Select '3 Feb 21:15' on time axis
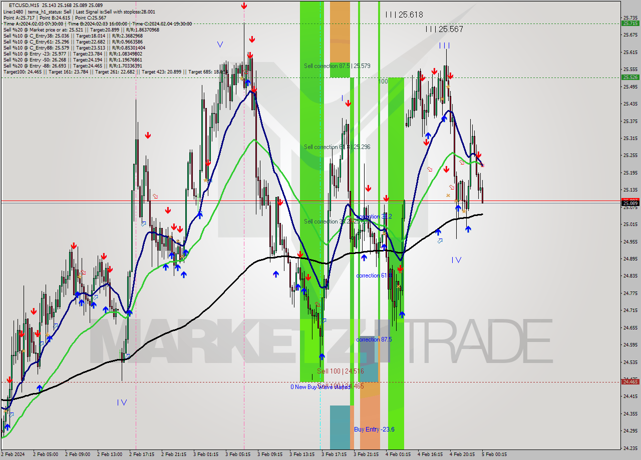This screenshot has height=460, width=641. [366, 454]
